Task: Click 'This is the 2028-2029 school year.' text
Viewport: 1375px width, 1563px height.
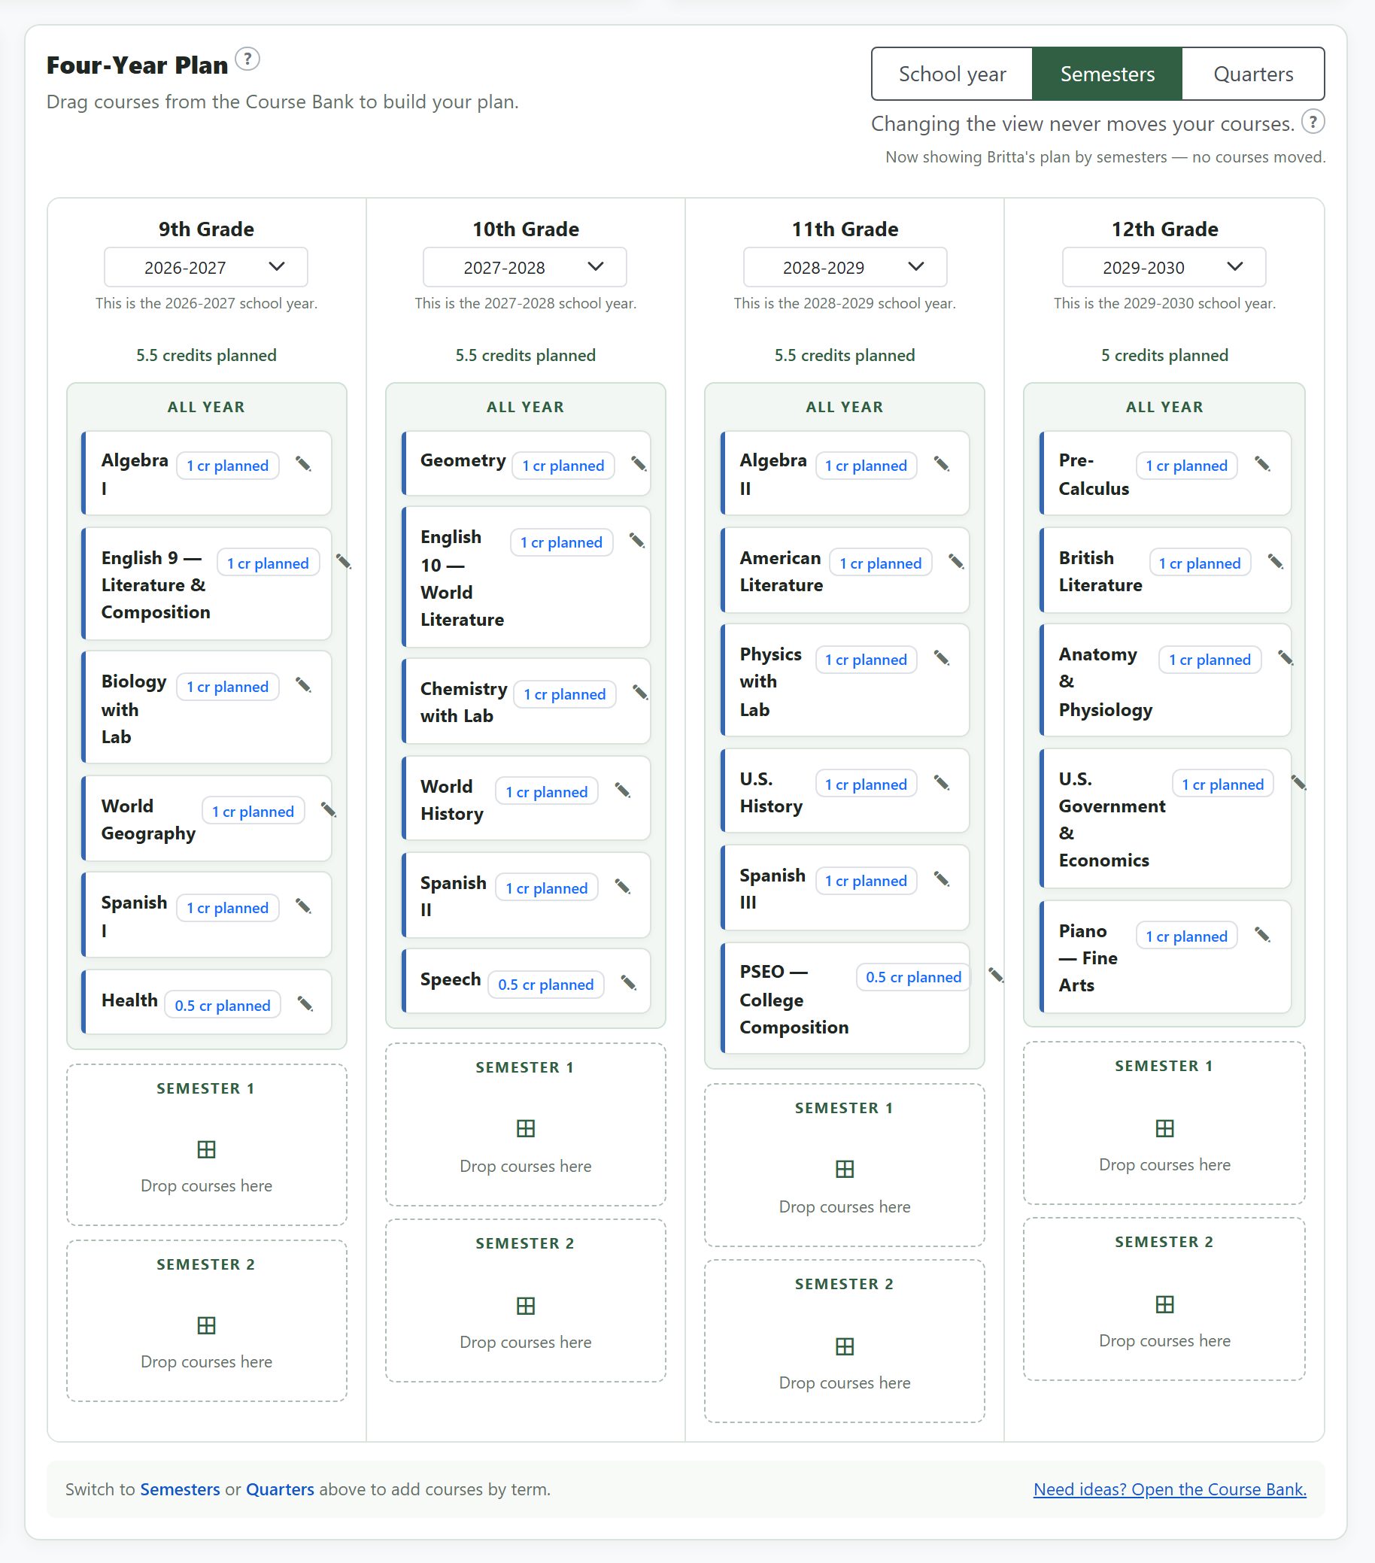Action: coord(845,303)
